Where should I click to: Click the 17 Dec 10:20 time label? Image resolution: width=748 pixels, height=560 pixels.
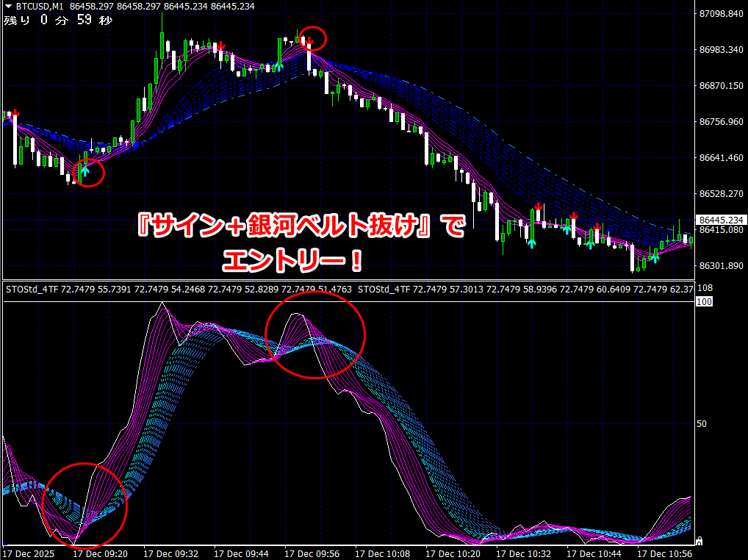[x=453, y=554]
